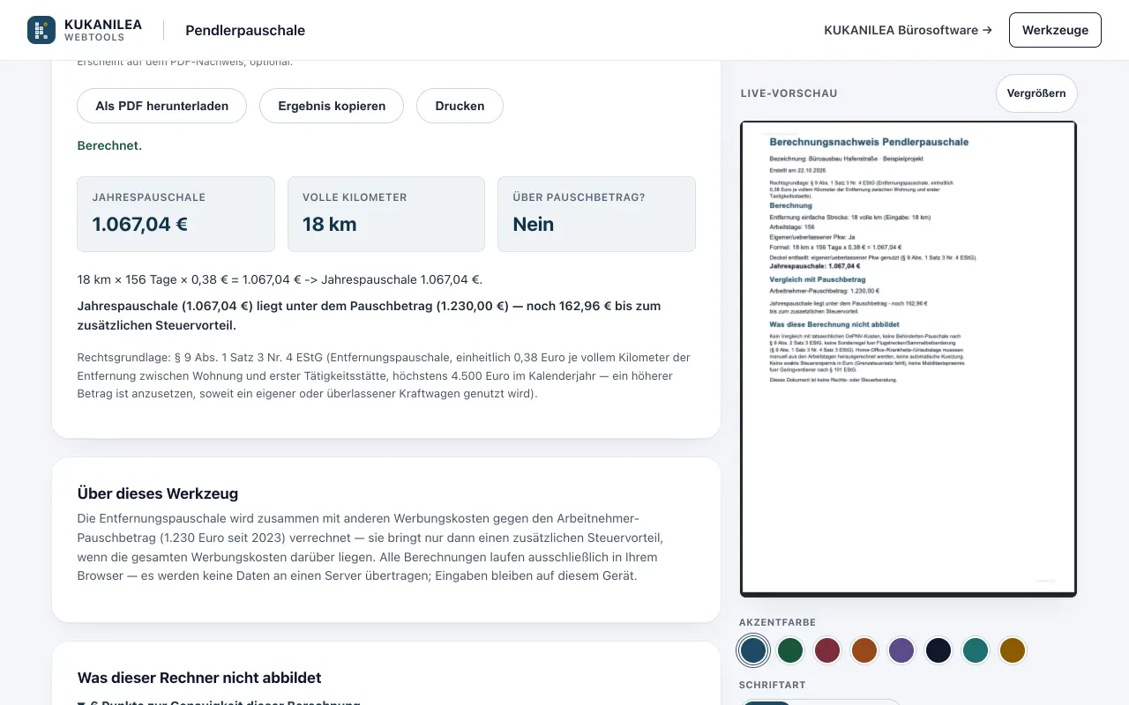Viewport: 1129px width, 705px height.
Task: Select the first Schriftart option
Action: coord(766,702)
